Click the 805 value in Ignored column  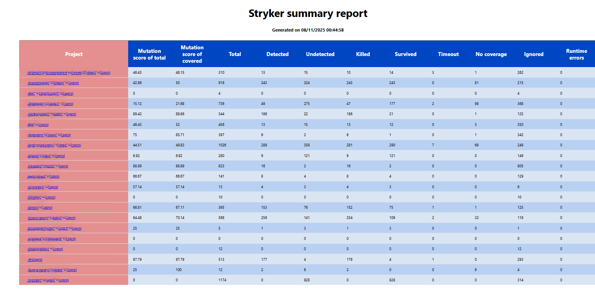(521, 166)
